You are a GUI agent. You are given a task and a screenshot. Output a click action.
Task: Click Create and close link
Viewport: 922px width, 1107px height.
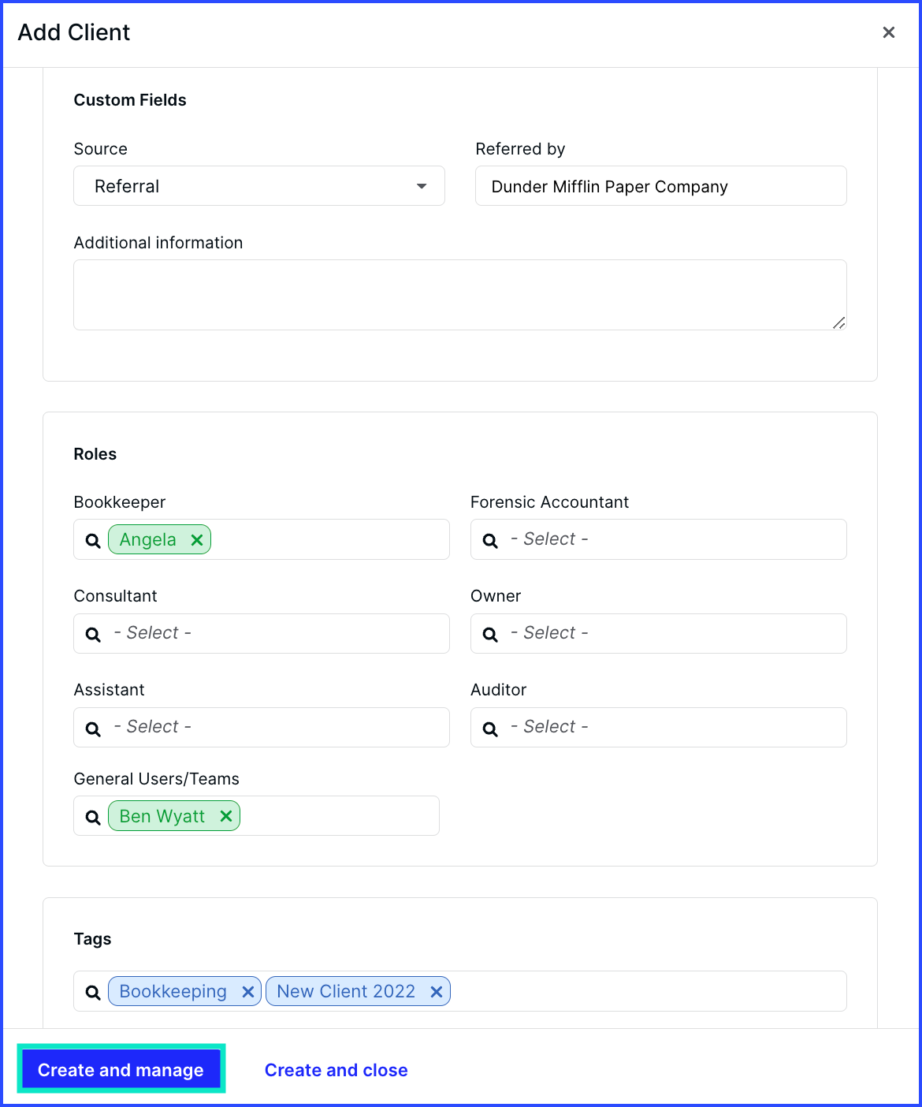tap(336, 1070)
